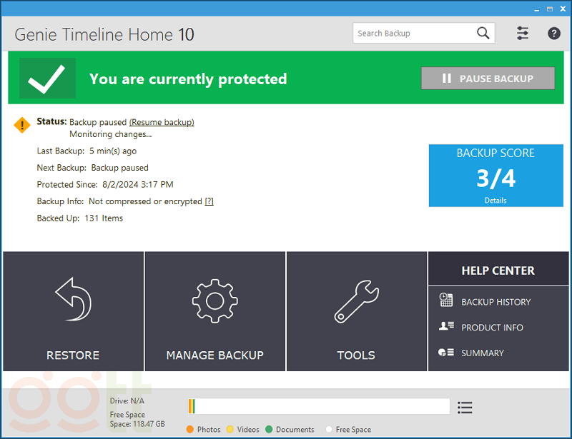572x439 pixels.
Task: Click the drive storage usage bar
Action: click(319, 407)
